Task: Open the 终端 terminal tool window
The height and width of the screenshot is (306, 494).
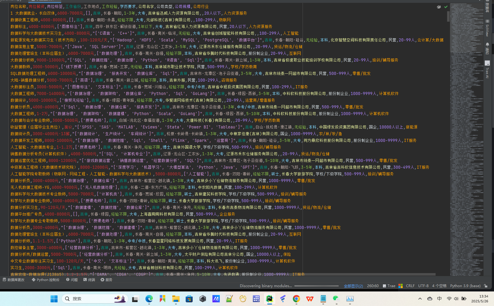Action: point(89,280)
